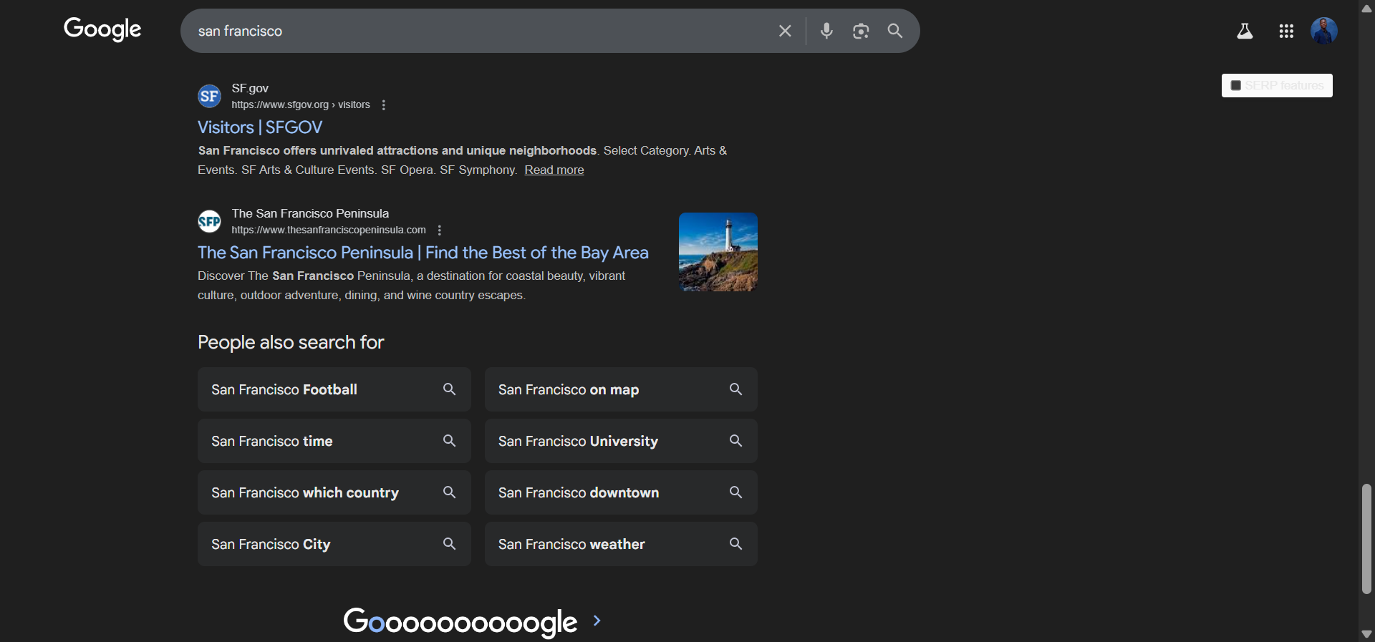Viewport: 1375px width, 642px height.
Task: Click scrollbar up arrow
Action: [1366, 8]
